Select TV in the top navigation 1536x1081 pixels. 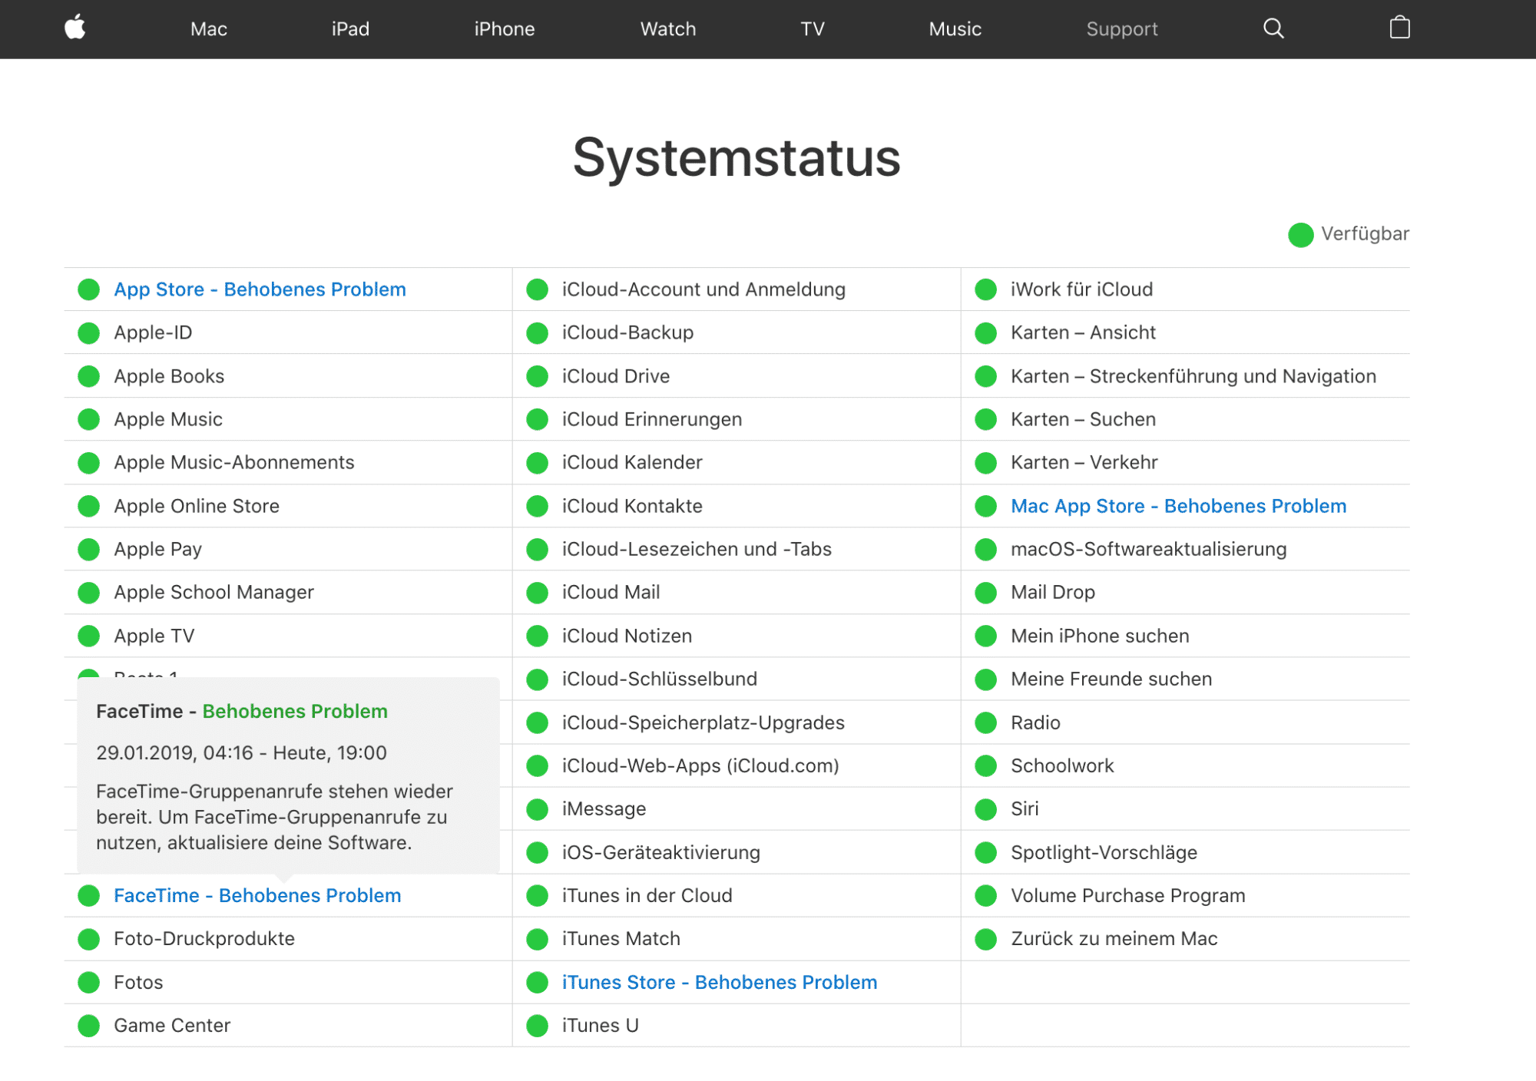coord(813,29)
